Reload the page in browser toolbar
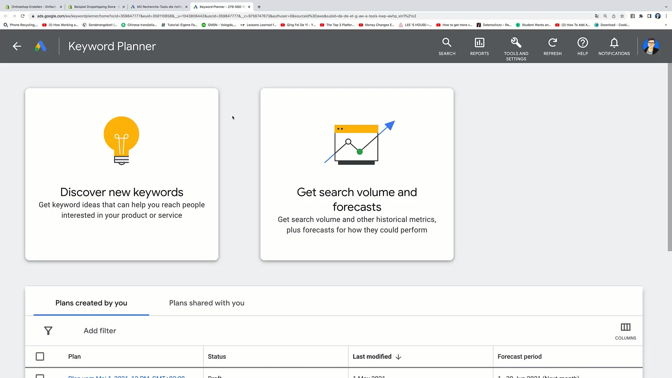The image size is (672, 378). (x=23, y=16)
